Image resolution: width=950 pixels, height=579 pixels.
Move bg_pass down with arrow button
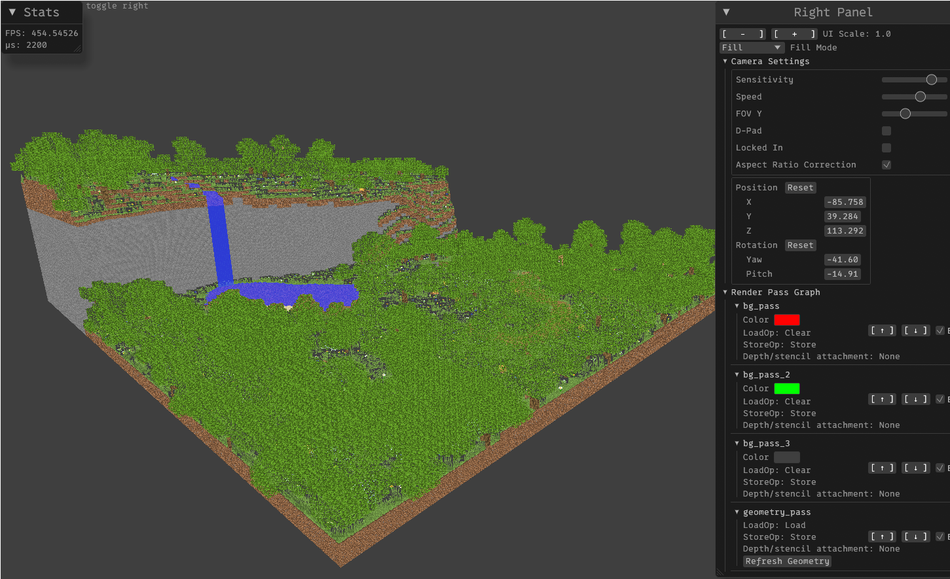tap(915, 330)
